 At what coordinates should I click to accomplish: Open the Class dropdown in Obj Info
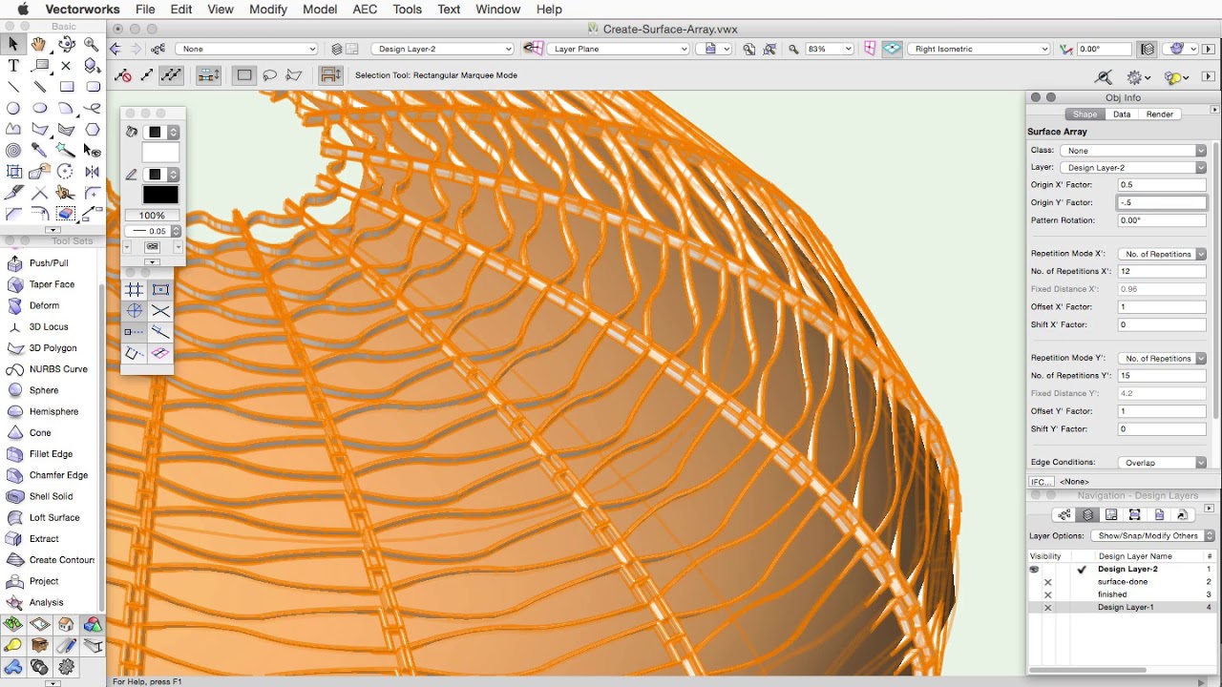click(1135, 151)
